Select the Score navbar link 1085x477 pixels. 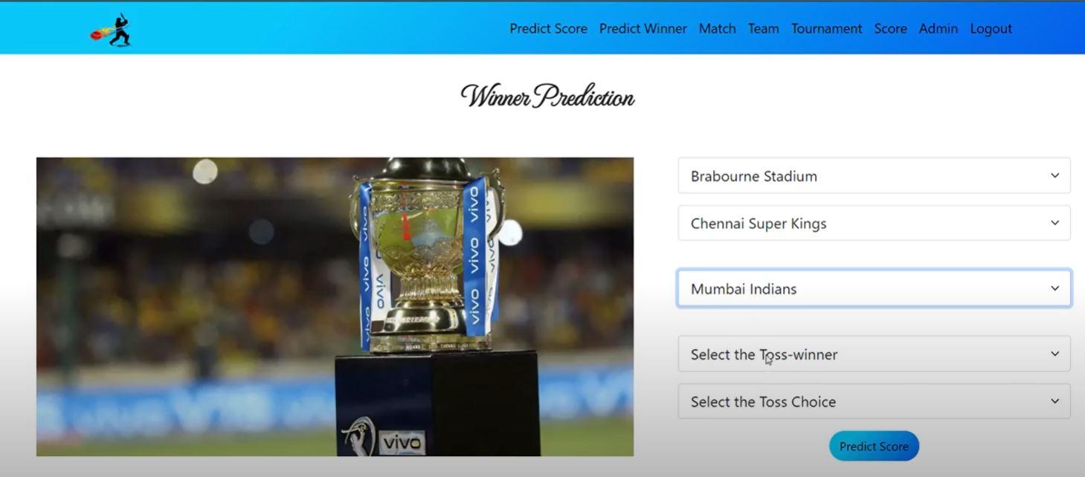890,28
